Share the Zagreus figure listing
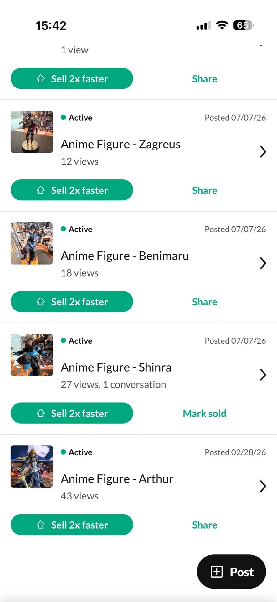The image size is (277, 602). [x=204, y=190]
